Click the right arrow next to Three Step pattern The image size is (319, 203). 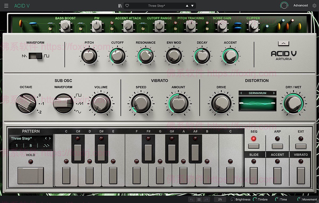pyautogui.click(x=50, y=138)
